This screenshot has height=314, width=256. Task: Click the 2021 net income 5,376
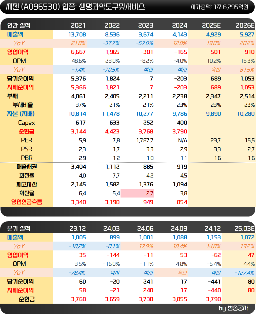click(78, 79)
